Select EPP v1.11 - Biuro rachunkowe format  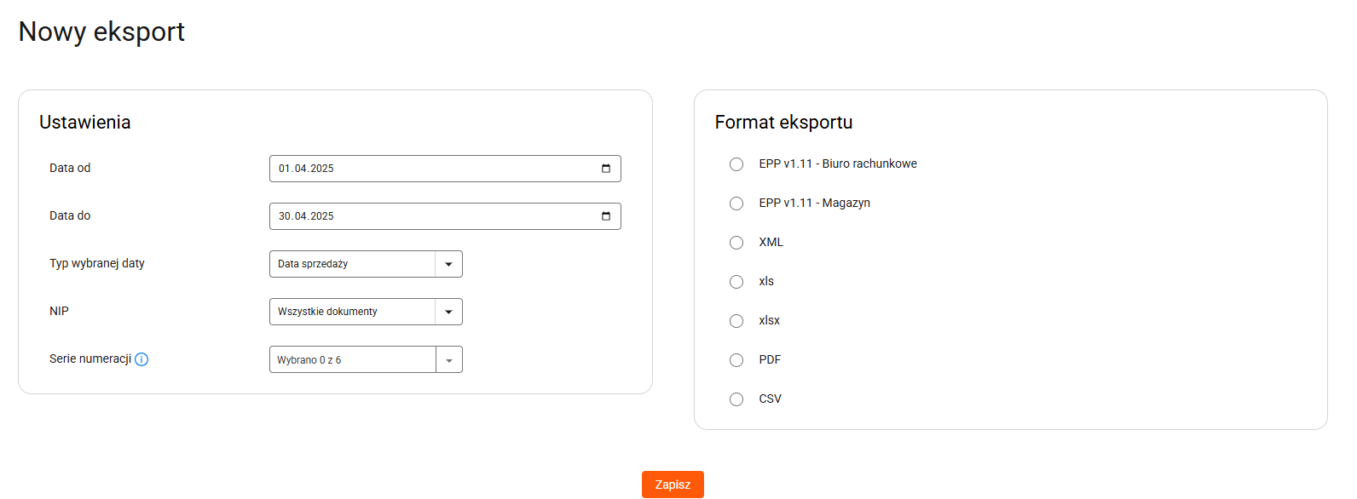click(736, 164)
